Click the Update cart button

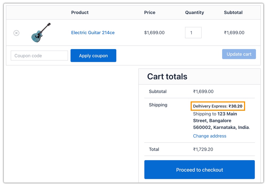point(239,54)
